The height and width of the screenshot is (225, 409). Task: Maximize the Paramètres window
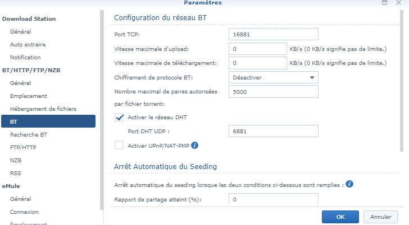pyautogui.click(x=385, y=3)
